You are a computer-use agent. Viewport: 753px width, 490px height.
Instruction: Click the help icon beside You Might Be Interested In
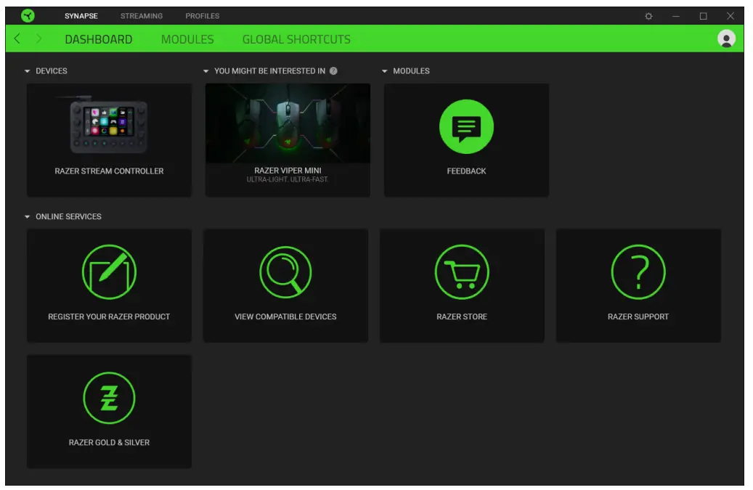pyautogui.click(x=333, y=71)
